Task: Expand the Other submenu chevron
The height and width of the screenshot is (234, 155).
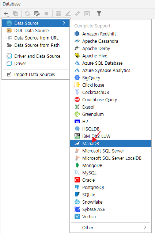Action: tap(145, 227)
